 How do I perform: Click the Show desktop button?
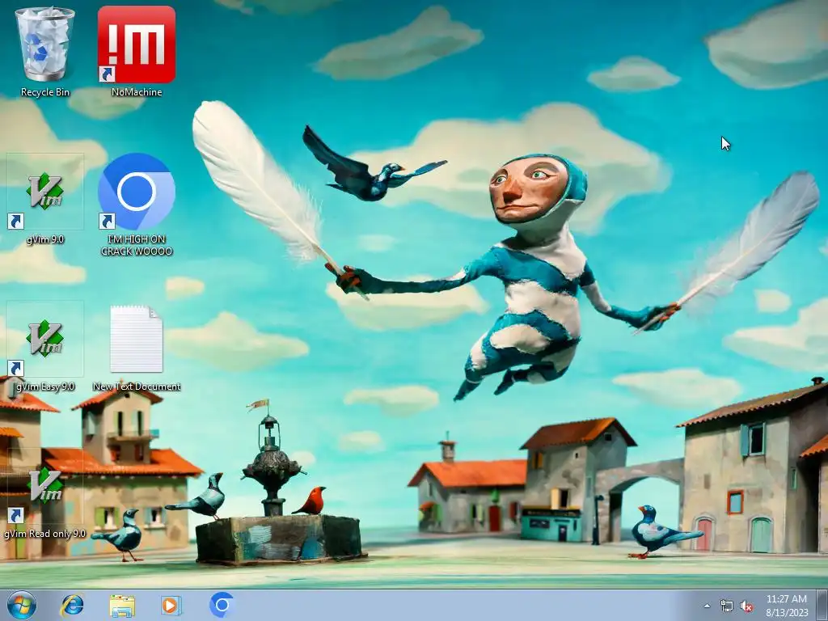click(x=822, y=605)
